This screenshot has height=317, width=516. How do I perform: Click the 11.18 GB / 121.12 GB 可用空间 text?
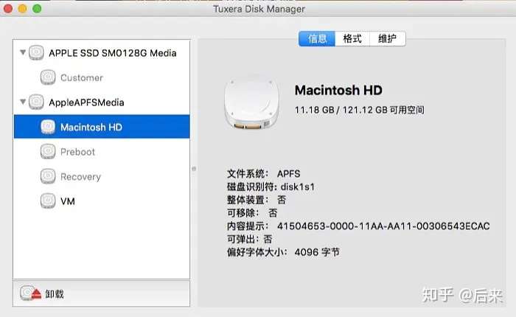tap(360, 110)
